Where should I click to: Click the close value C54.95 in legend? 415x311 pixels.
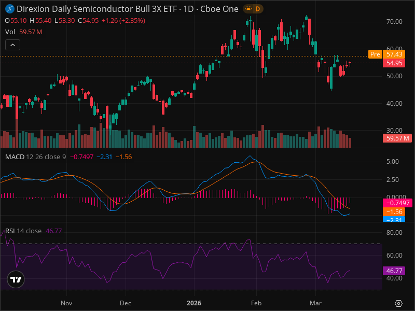(x=88, y=21)
